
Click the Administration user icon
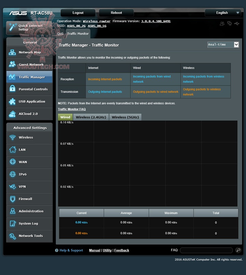(13, 211)
